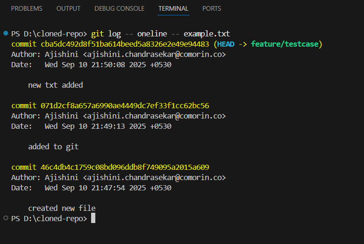Screen dimensions: 364x244
Task: Click commit hash starting with 46c4db4c
Action: tap(123, 167)
